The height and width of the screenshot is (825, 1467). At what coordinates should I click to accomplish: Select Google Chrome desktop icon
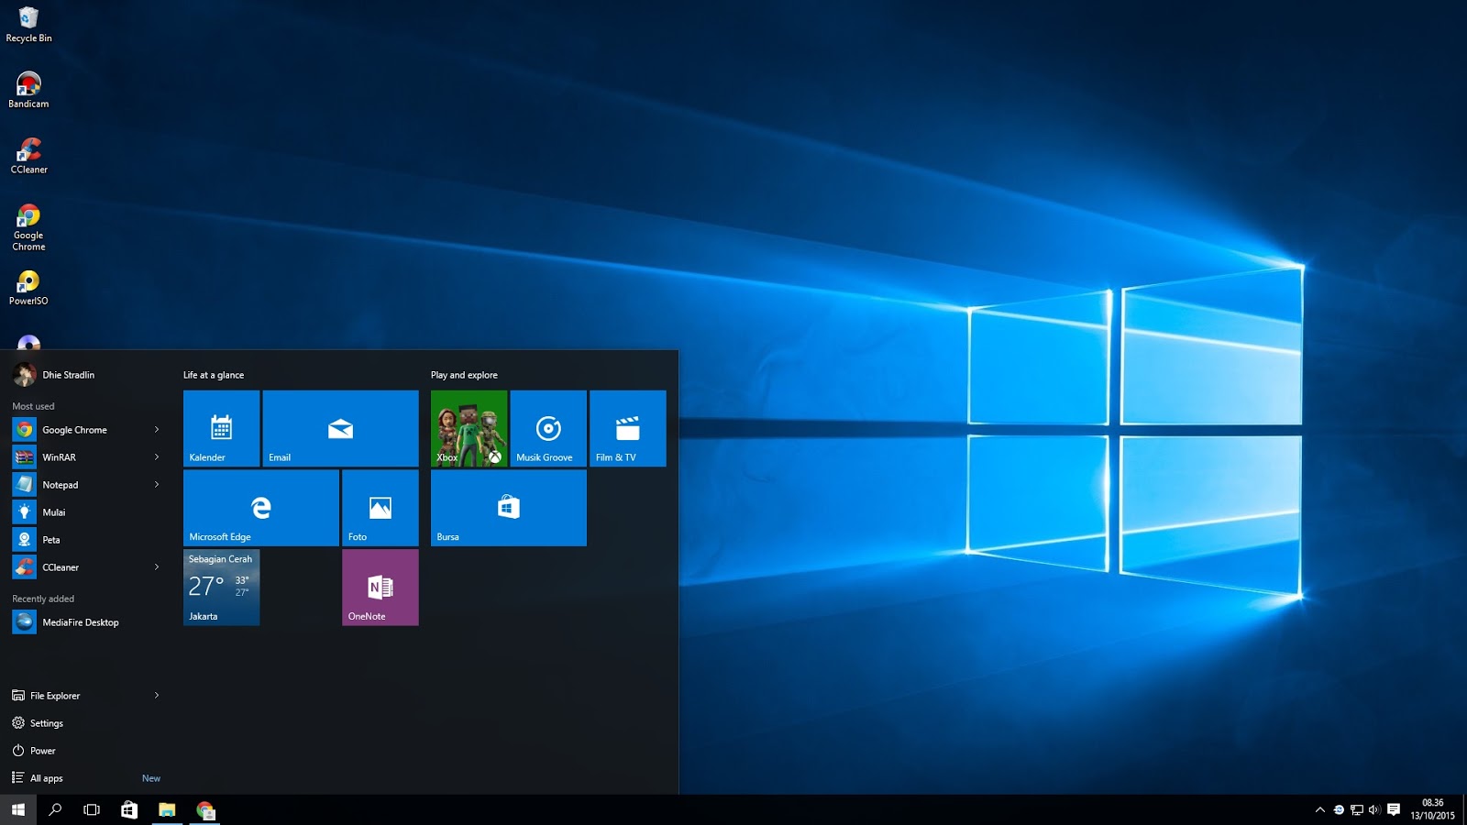pyautogui.click(x=28, y=227)
